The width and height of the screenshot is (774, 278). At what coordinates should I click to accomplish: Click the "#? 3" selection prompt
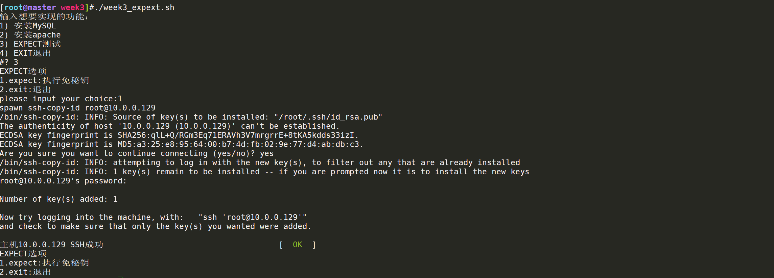pos(9,62)
